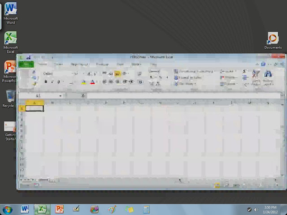Switch to Page Layout ribbon tab
Viewport: 287px width, 215px height.
click(79, 64)
